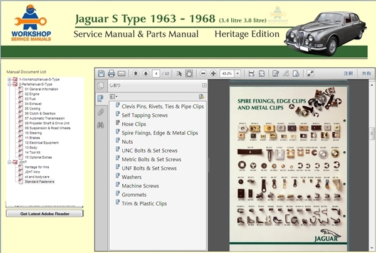
Task: Switch to read mode with expand arrows
Action: point(310,74)
